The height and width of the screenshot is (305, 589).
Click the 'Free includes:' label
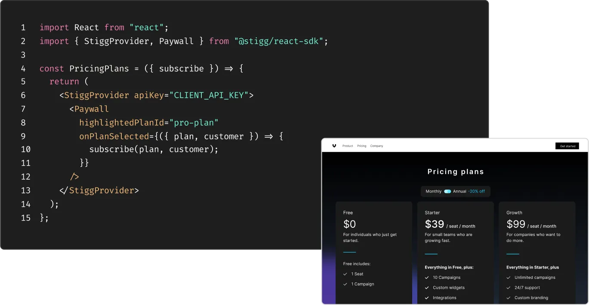click(x=357, y=264)
